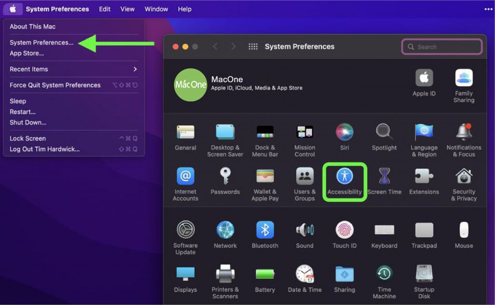Click the three-dots menu bar overflow icon
The width and height of the screenshot is (495, 305).
pos(488,9)
